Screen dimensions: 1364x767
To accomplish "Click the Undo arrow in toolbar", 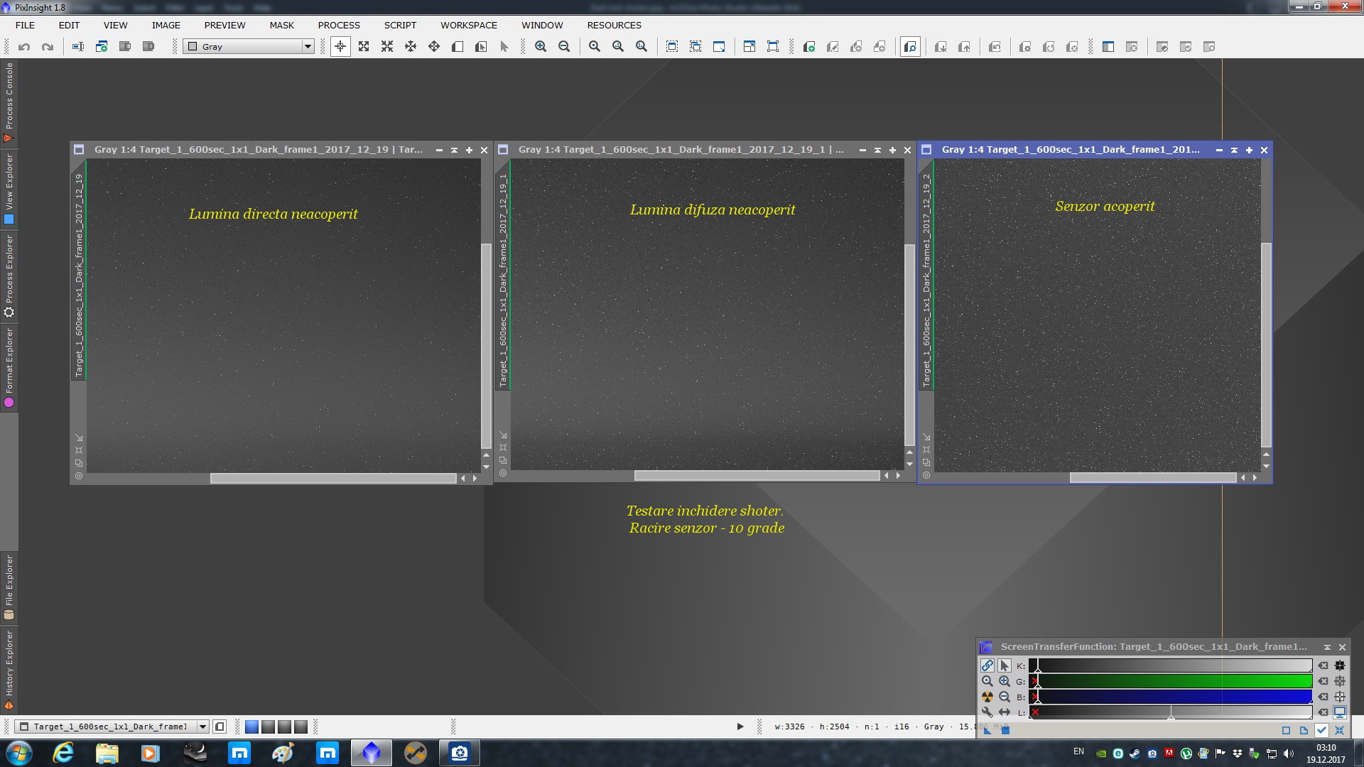I will point(24,47).
